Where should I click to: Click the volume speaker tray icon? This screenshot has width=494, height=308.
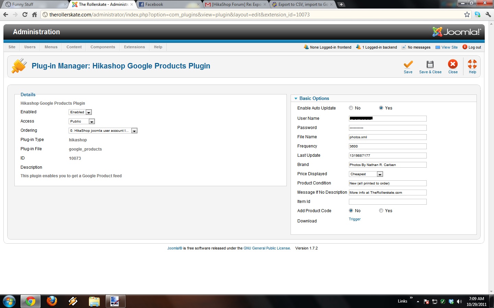(x=459, y=301)
